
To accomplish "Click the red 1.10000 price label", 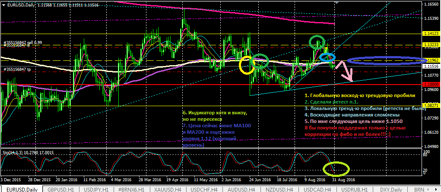I will pyautogui.click(x=432, y=84).
